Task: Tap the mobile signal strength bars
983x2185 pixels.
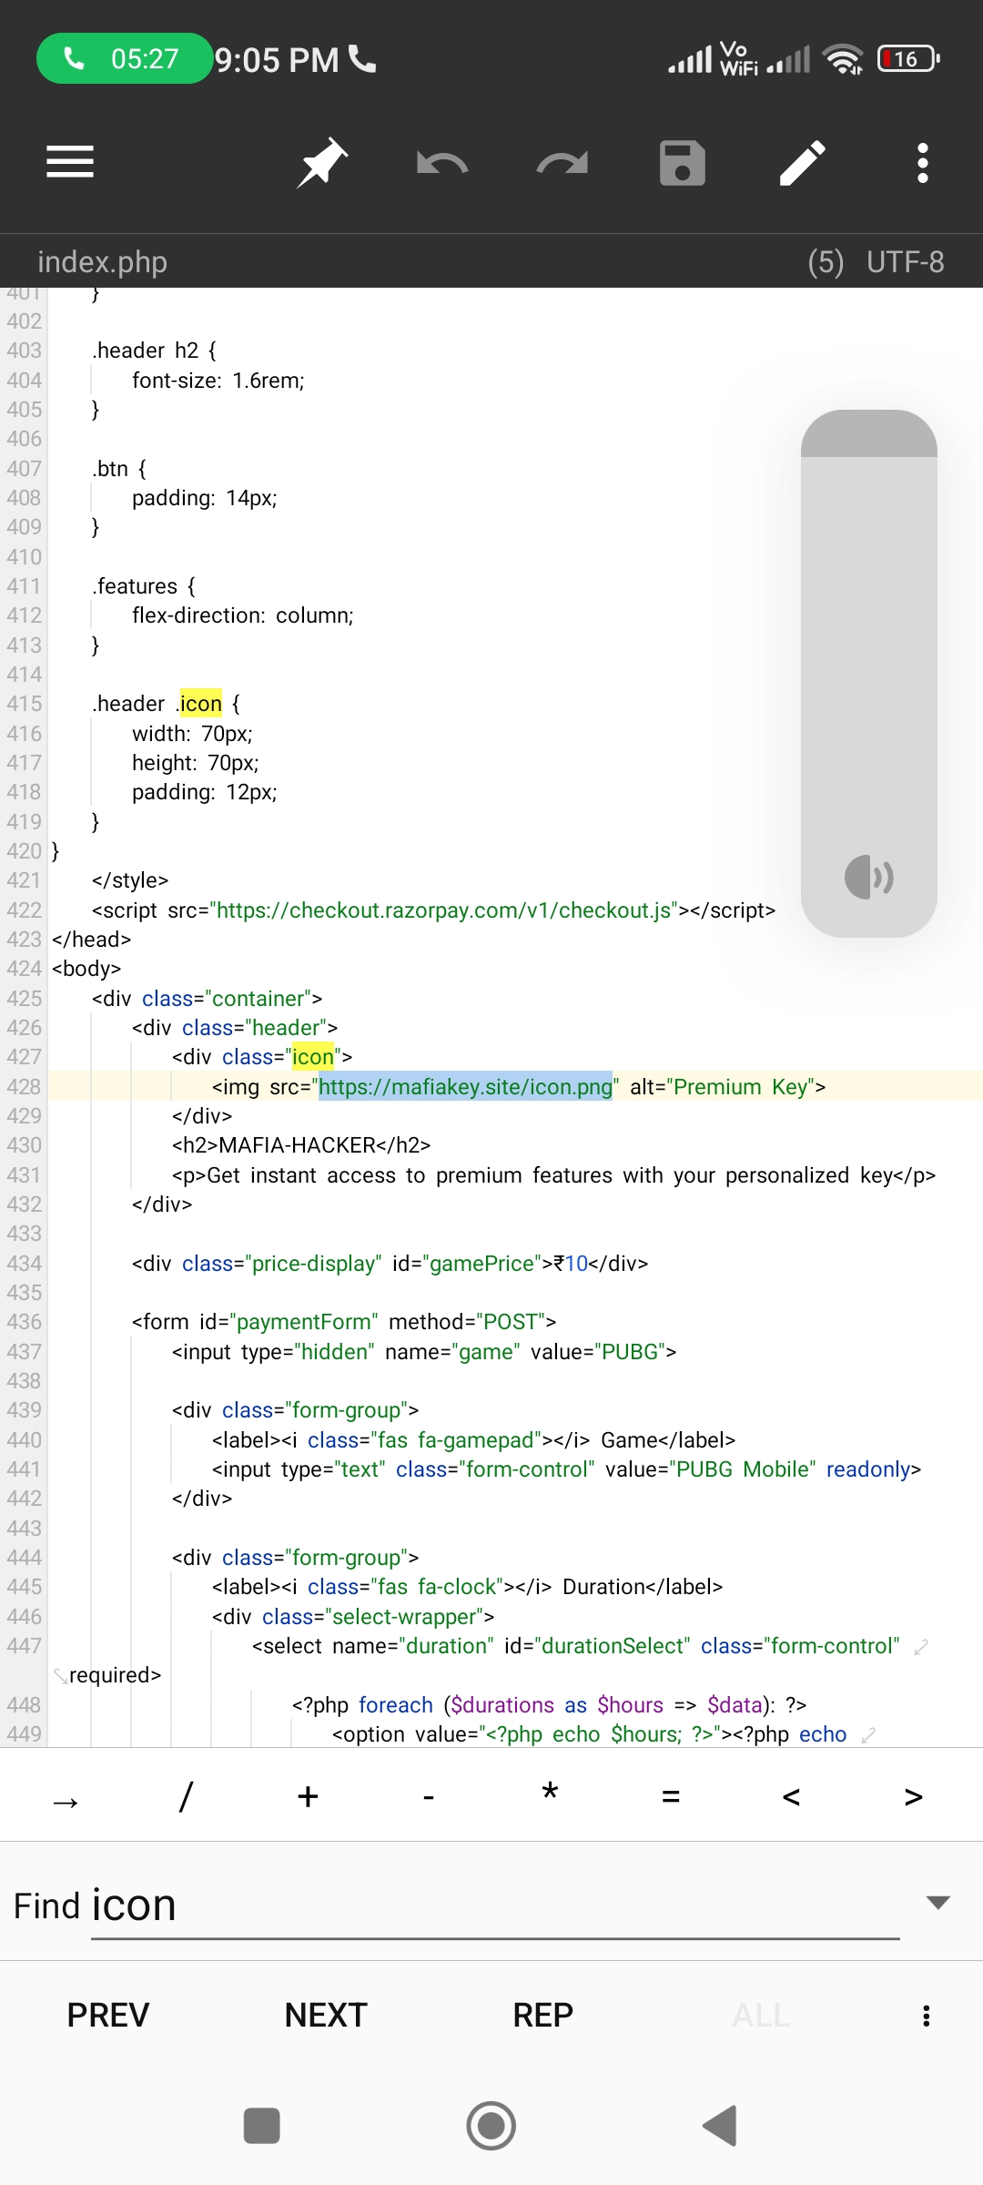Action: tap(690, 60)
